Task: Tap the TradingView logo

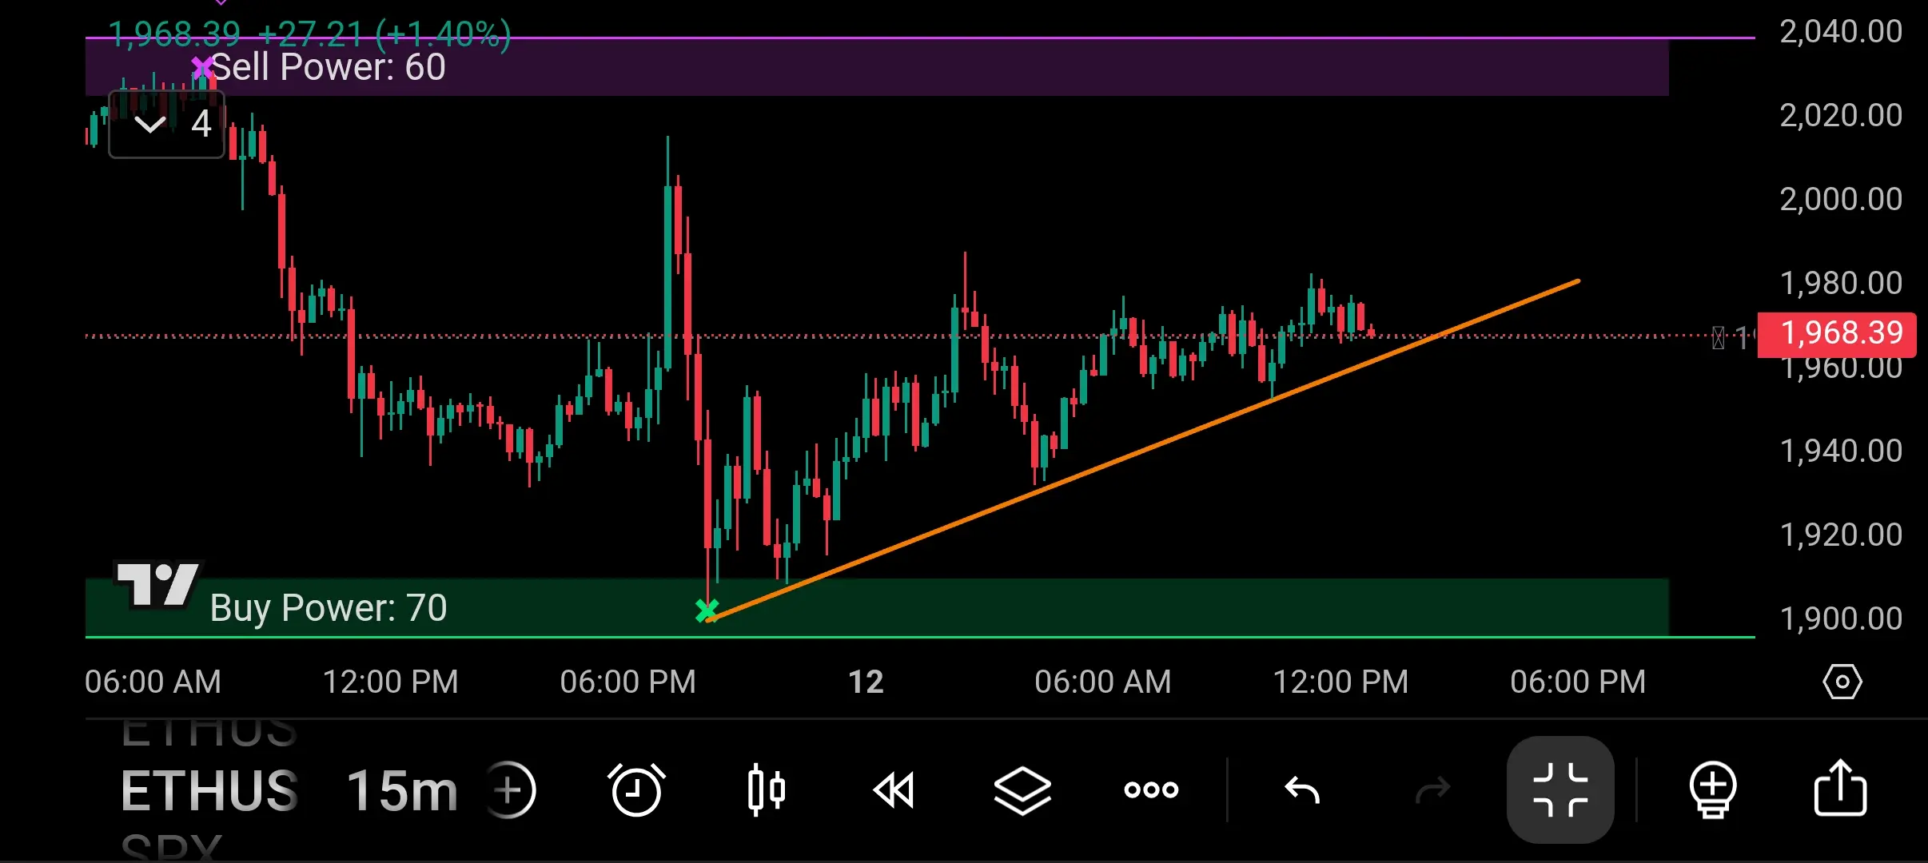Action: (157, 585)
